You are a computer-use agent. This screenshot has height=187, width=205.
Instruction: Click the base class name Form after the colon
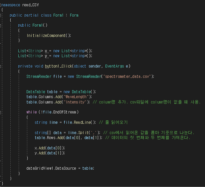(x=74, y=15)
